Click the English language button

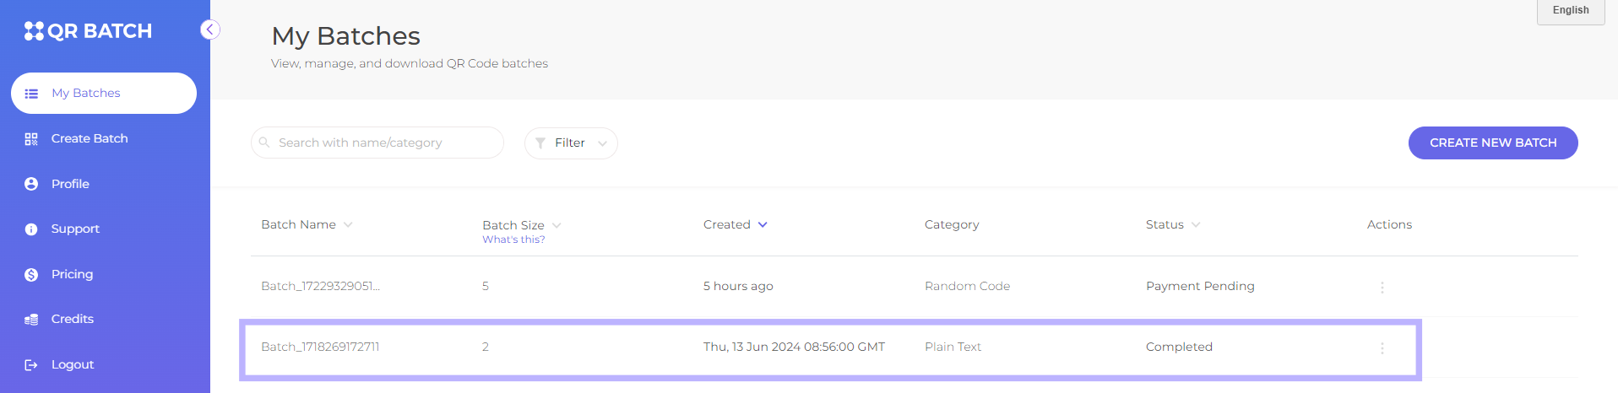pyautogui.click(x=1571, y=11)
